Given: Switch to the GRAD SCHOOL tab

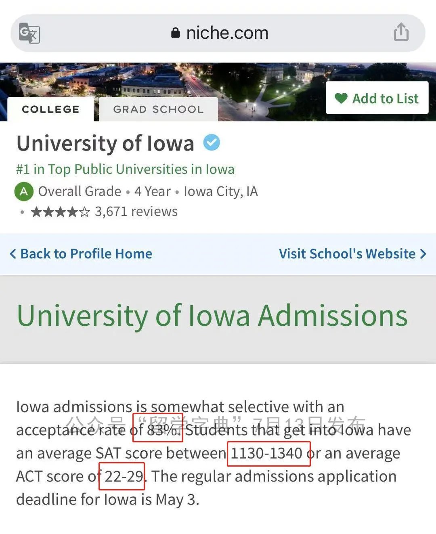Looking at the screenshot, I should pos(158,109).
